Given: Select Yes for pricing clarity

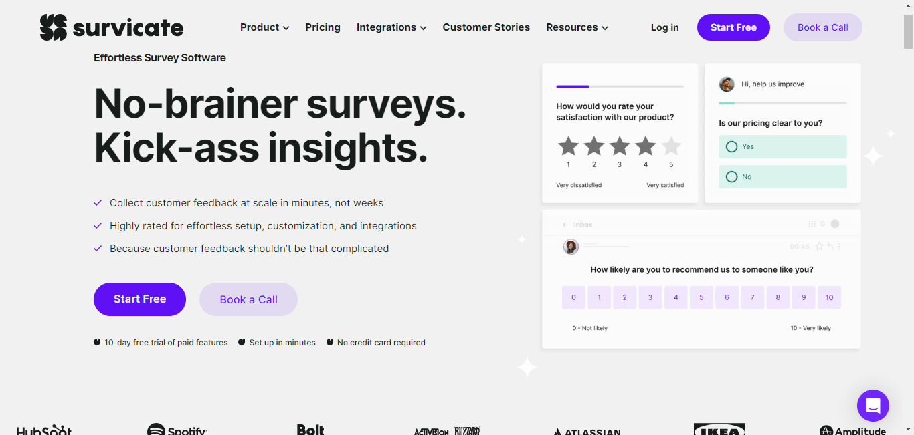Looking at the screenshot, I should (x=782, y=146).
